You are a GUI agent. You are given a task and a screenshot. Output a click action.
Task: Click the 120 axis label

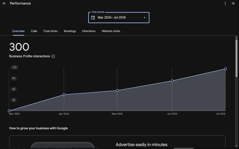pos(14,67)
